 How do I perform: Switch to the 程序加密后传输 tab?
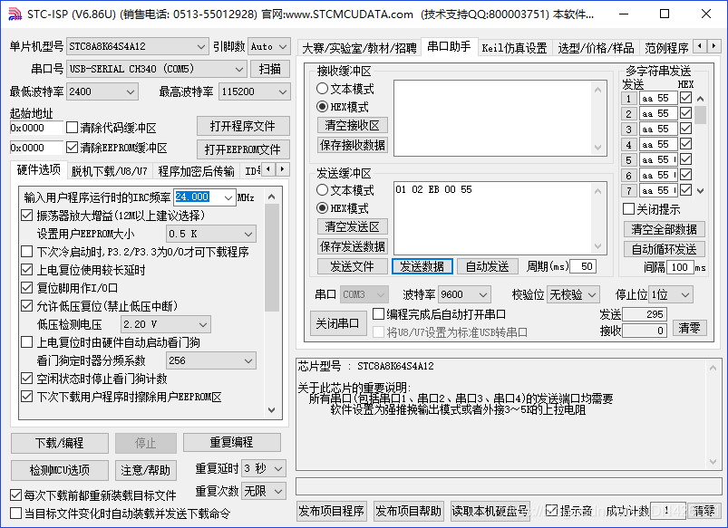tap(196, 171)
